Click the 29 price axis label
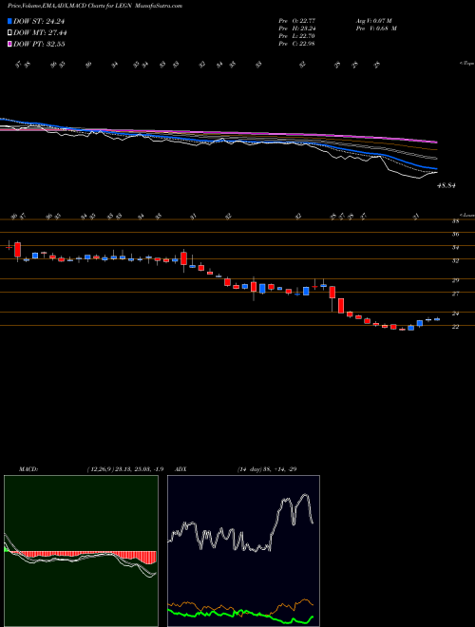 455,280
